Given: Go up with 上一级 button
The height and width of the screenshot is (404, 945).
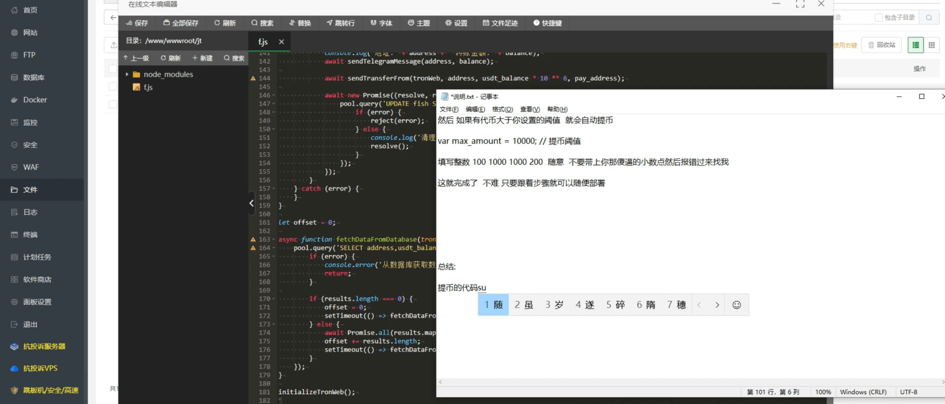Looking at the screenshot, I should 136,58.
